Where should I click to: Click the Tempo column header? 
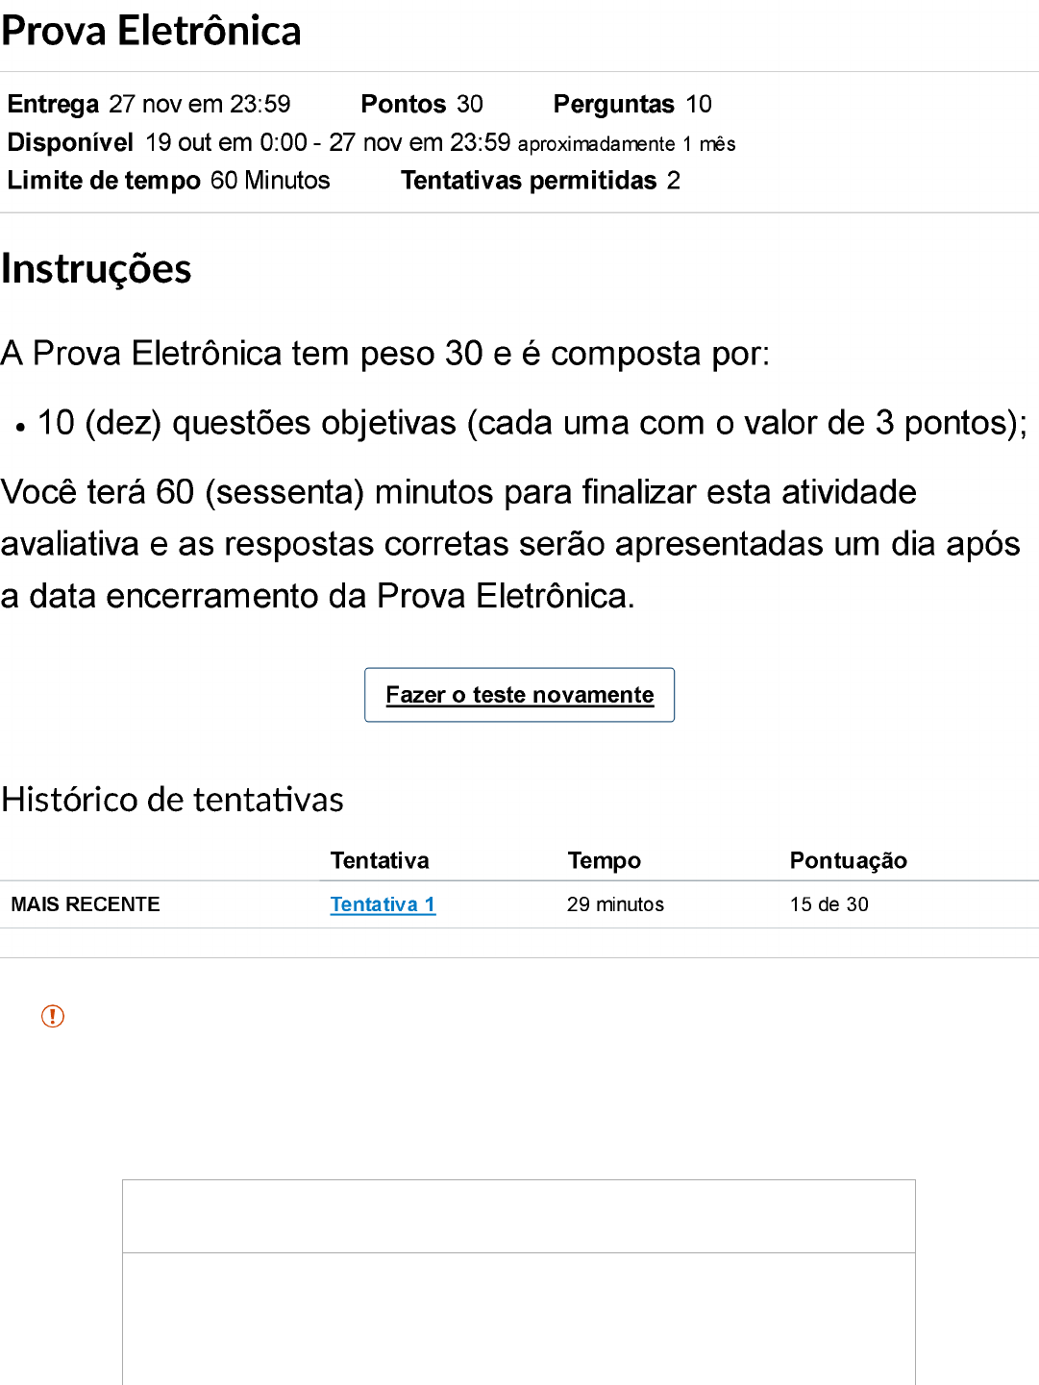604,860
